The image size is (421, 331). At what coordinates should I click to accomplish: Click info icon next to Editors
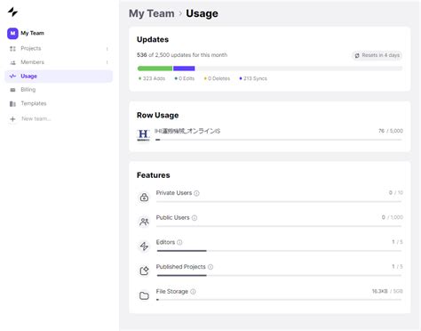179,242
